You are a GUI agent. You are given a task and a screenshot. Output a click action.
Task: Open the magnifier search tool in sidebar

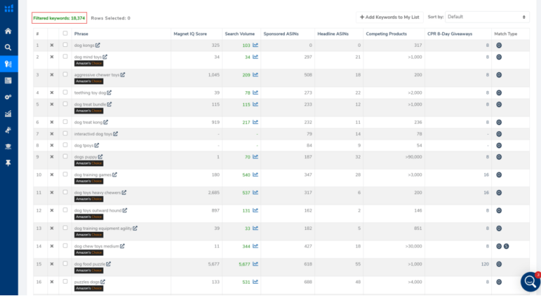[8, 48]
